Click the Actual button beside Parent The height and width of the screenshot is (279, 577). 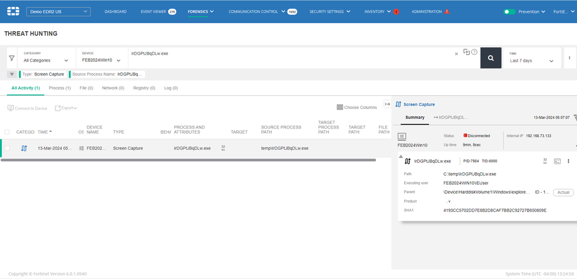coord(563,193)
